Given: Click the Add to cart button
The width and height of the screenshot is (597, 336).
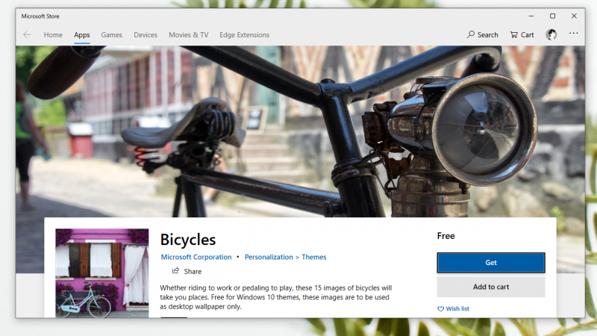Looking at the screenshot, I should click(x=491, y=287).
